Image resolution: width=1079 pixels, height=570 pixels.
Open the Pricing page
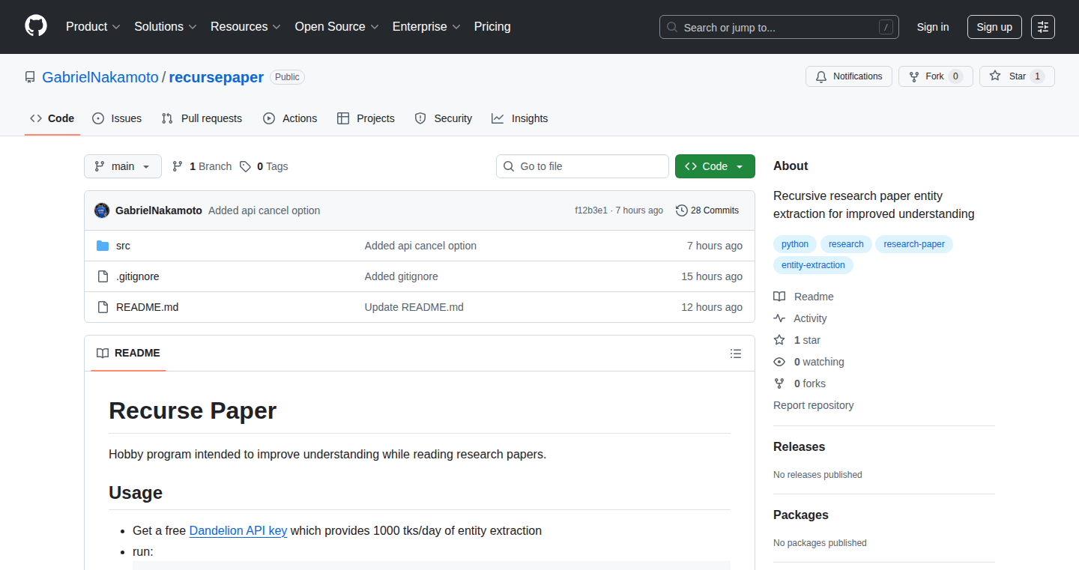[492, 26]
